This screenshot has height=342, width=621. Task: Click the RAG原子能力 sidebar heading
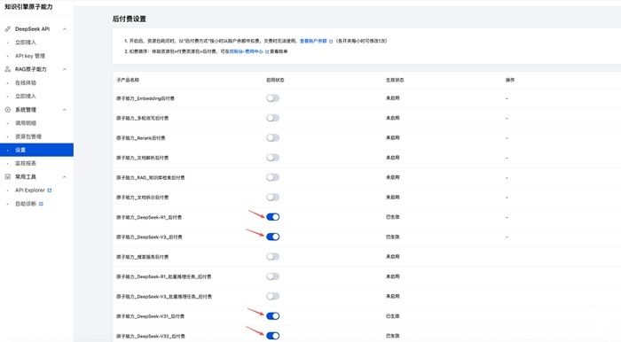[x=30, y=69]
